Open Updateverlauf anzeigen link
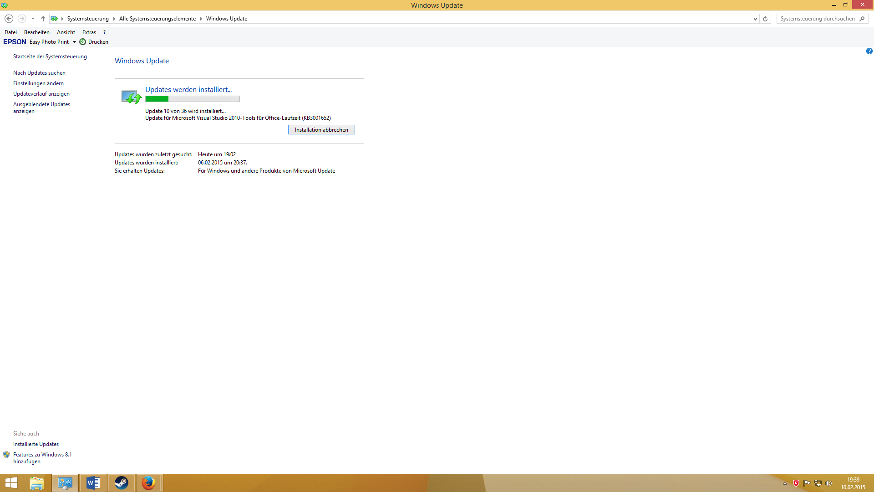 coord(41,94)
